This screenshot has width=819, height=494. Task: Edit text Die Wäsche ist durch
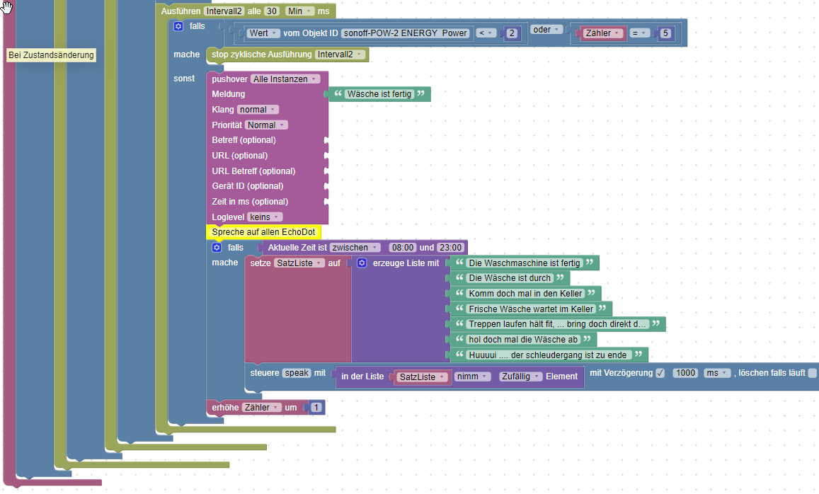[510, 278]
